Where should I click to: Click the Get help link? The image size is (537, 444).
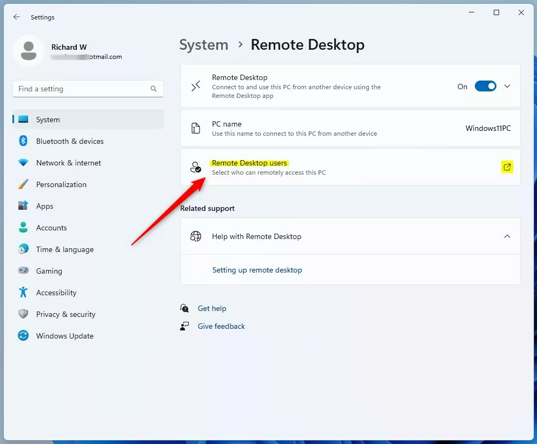(212, 308)
